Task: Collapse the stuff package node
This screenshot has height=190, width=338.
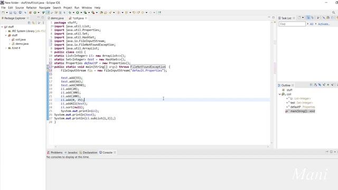Action: click(6, 35)
